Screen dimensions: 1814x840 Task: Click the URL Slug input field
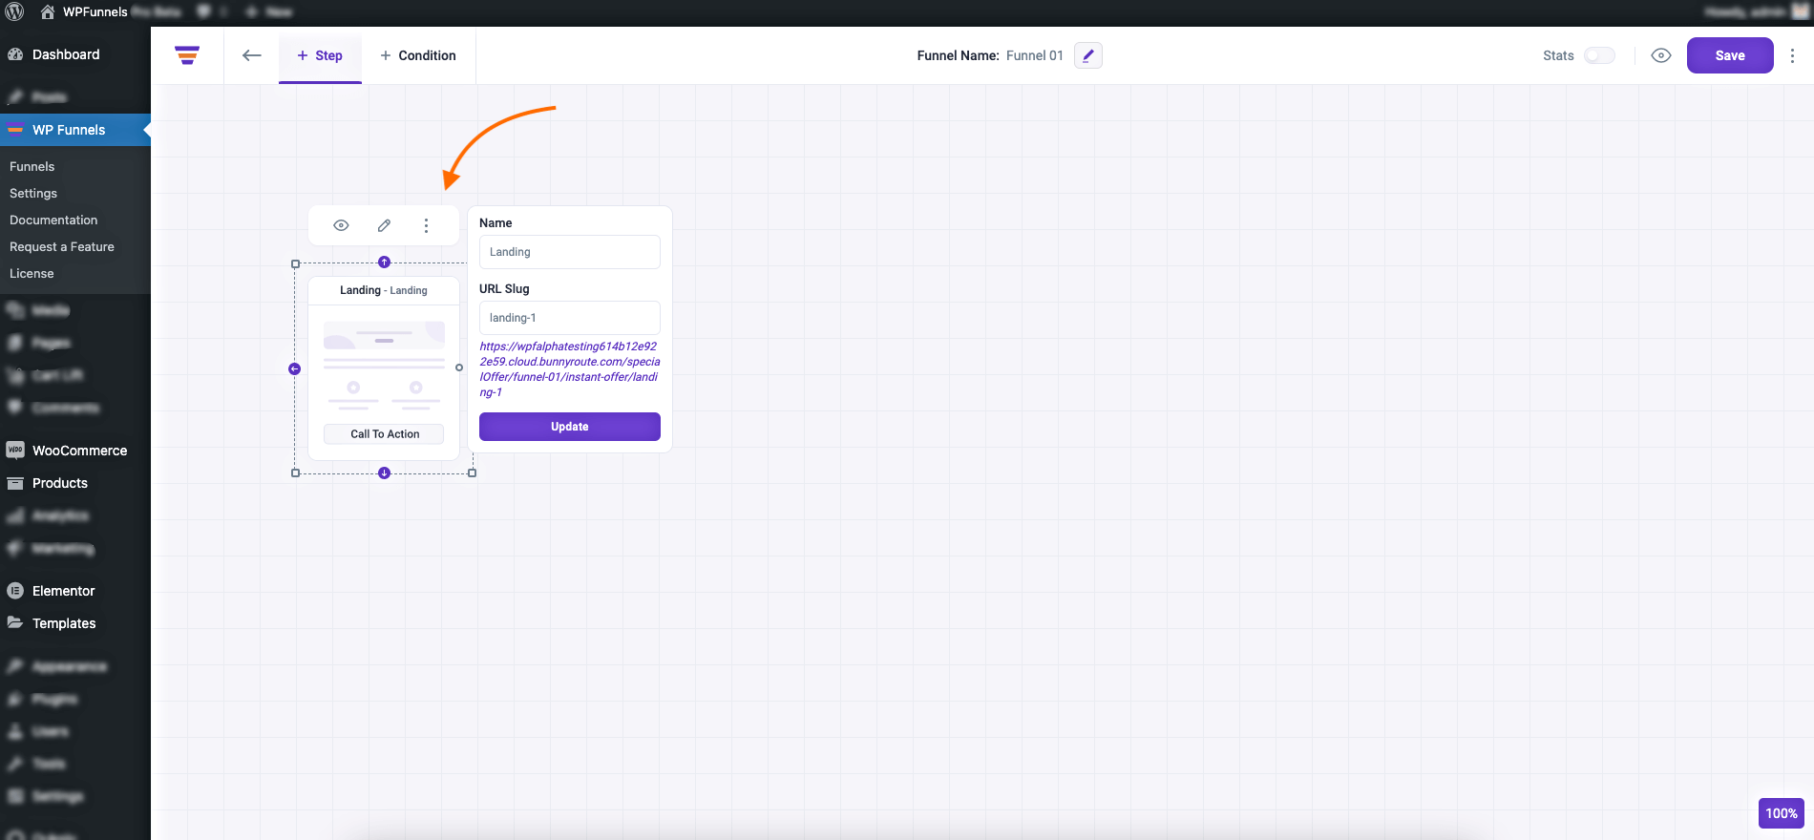570,318
